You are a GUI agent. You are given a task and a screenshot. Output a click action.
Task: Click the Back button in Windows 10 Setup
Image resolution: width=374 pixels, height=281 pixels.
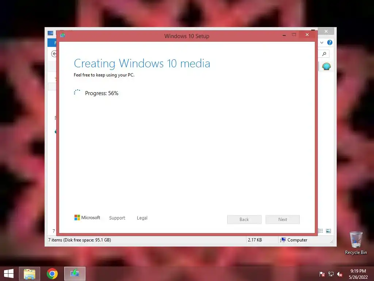coord(244,220)
